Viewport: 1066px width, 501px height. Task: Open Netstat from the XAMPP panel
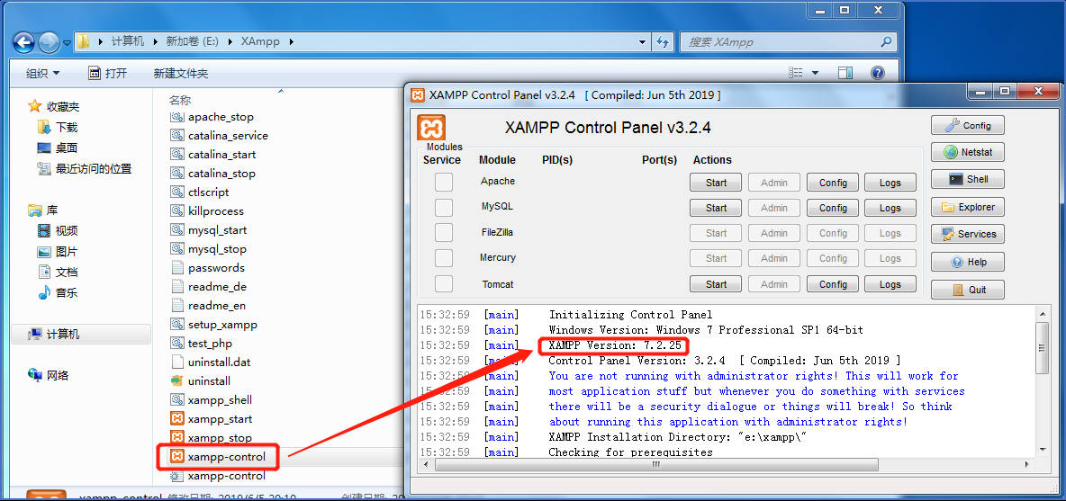pos(967,152)
